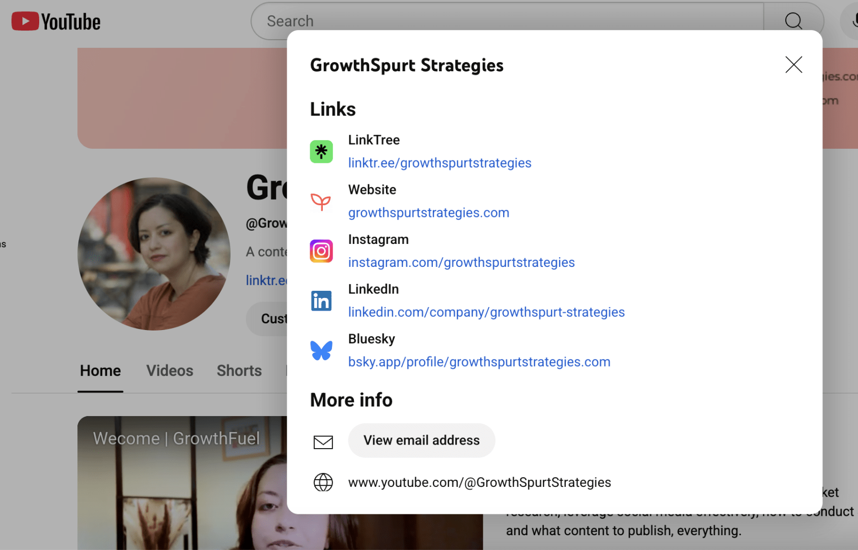
Task: Click the globe icon beside channel URL
Action: coord(323,482)
